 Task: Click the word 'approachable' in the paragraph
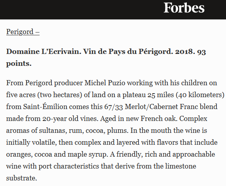(194, 154)
